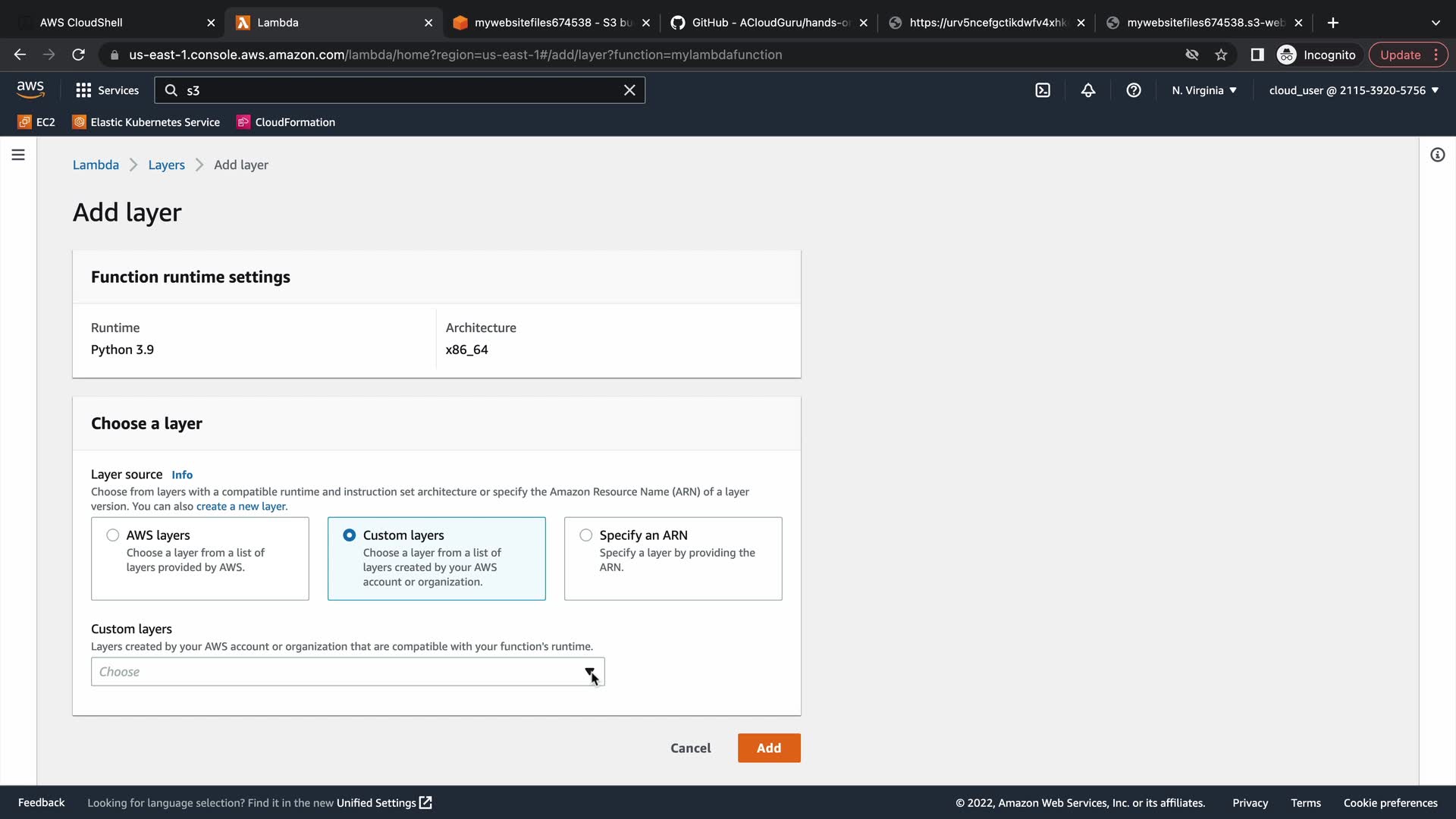Select the Specify an ARN option
The image size is (1456, 819).
586,535
